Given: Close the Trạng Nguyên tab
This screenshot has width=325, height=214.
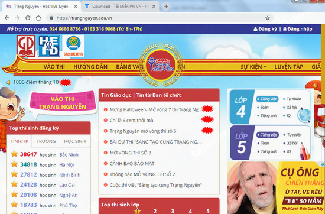Looking at the screenshot, I should [76, 7].
